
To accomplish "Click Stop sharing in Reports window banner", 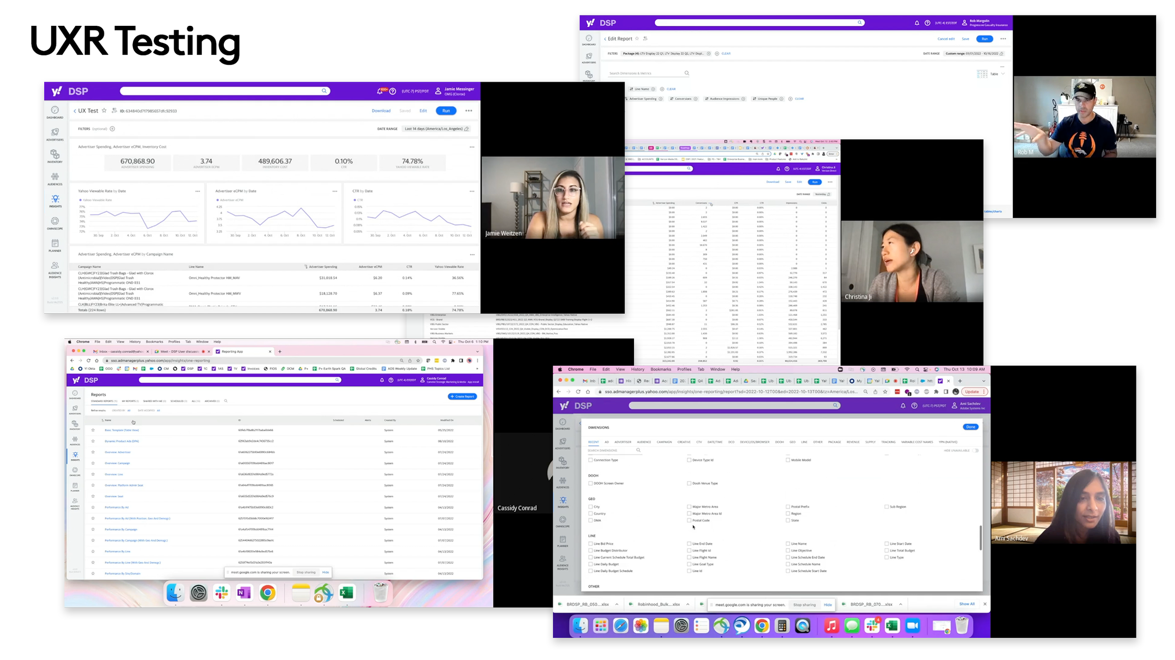I will click(x=306, y=573).
